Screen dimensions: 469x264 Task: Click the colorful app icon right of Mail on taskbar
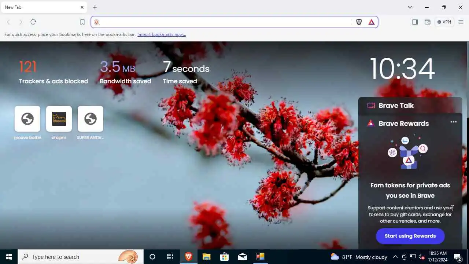(x=260, y=257)
